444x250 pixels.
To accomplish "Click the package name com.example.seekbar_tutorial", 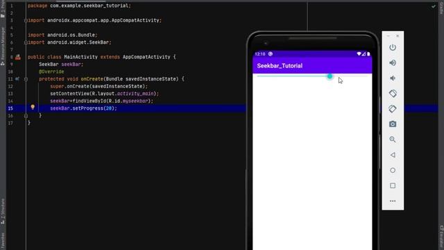I will (x=89, y=6).
